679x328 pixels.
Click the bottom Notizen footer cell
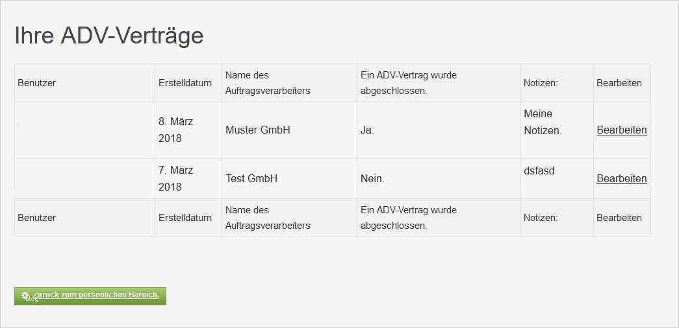tap(541, 218)
